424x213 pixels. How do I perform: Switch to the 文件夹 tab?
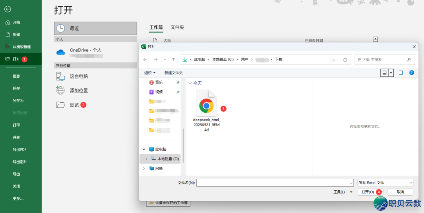(x=177, y=27)
